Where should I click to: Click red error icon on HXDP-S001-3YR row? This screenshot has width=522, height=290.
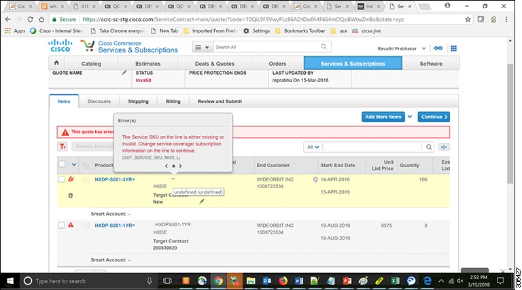pyautogui.click(x=71, y=179)
